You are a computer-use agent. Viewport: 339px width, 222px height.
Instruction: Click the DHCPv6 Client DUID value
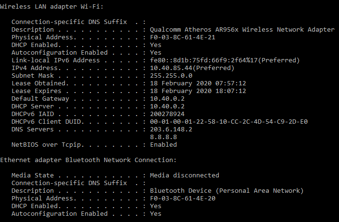coord(228,122)
